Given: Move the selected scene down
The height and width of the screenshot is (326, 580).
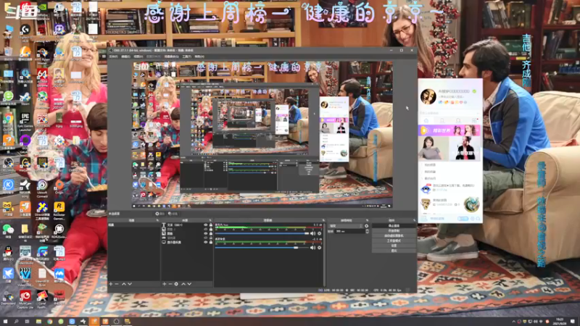Looking at the screenshot, I should pos(130,284).
